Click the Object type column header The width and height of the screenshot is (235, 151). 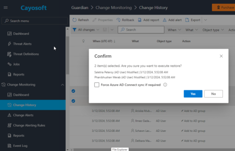click(x=164, y=41)
